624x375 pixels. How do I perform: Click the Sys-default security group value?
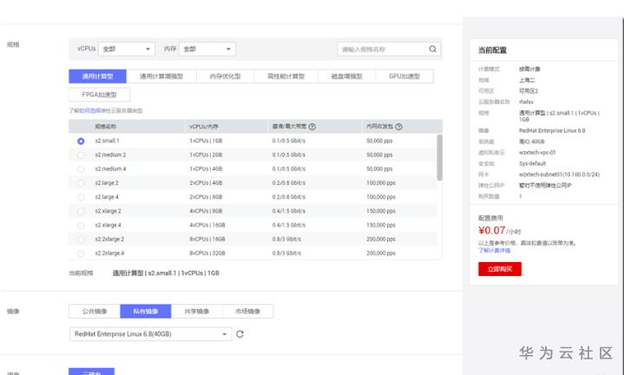point(533,163)
